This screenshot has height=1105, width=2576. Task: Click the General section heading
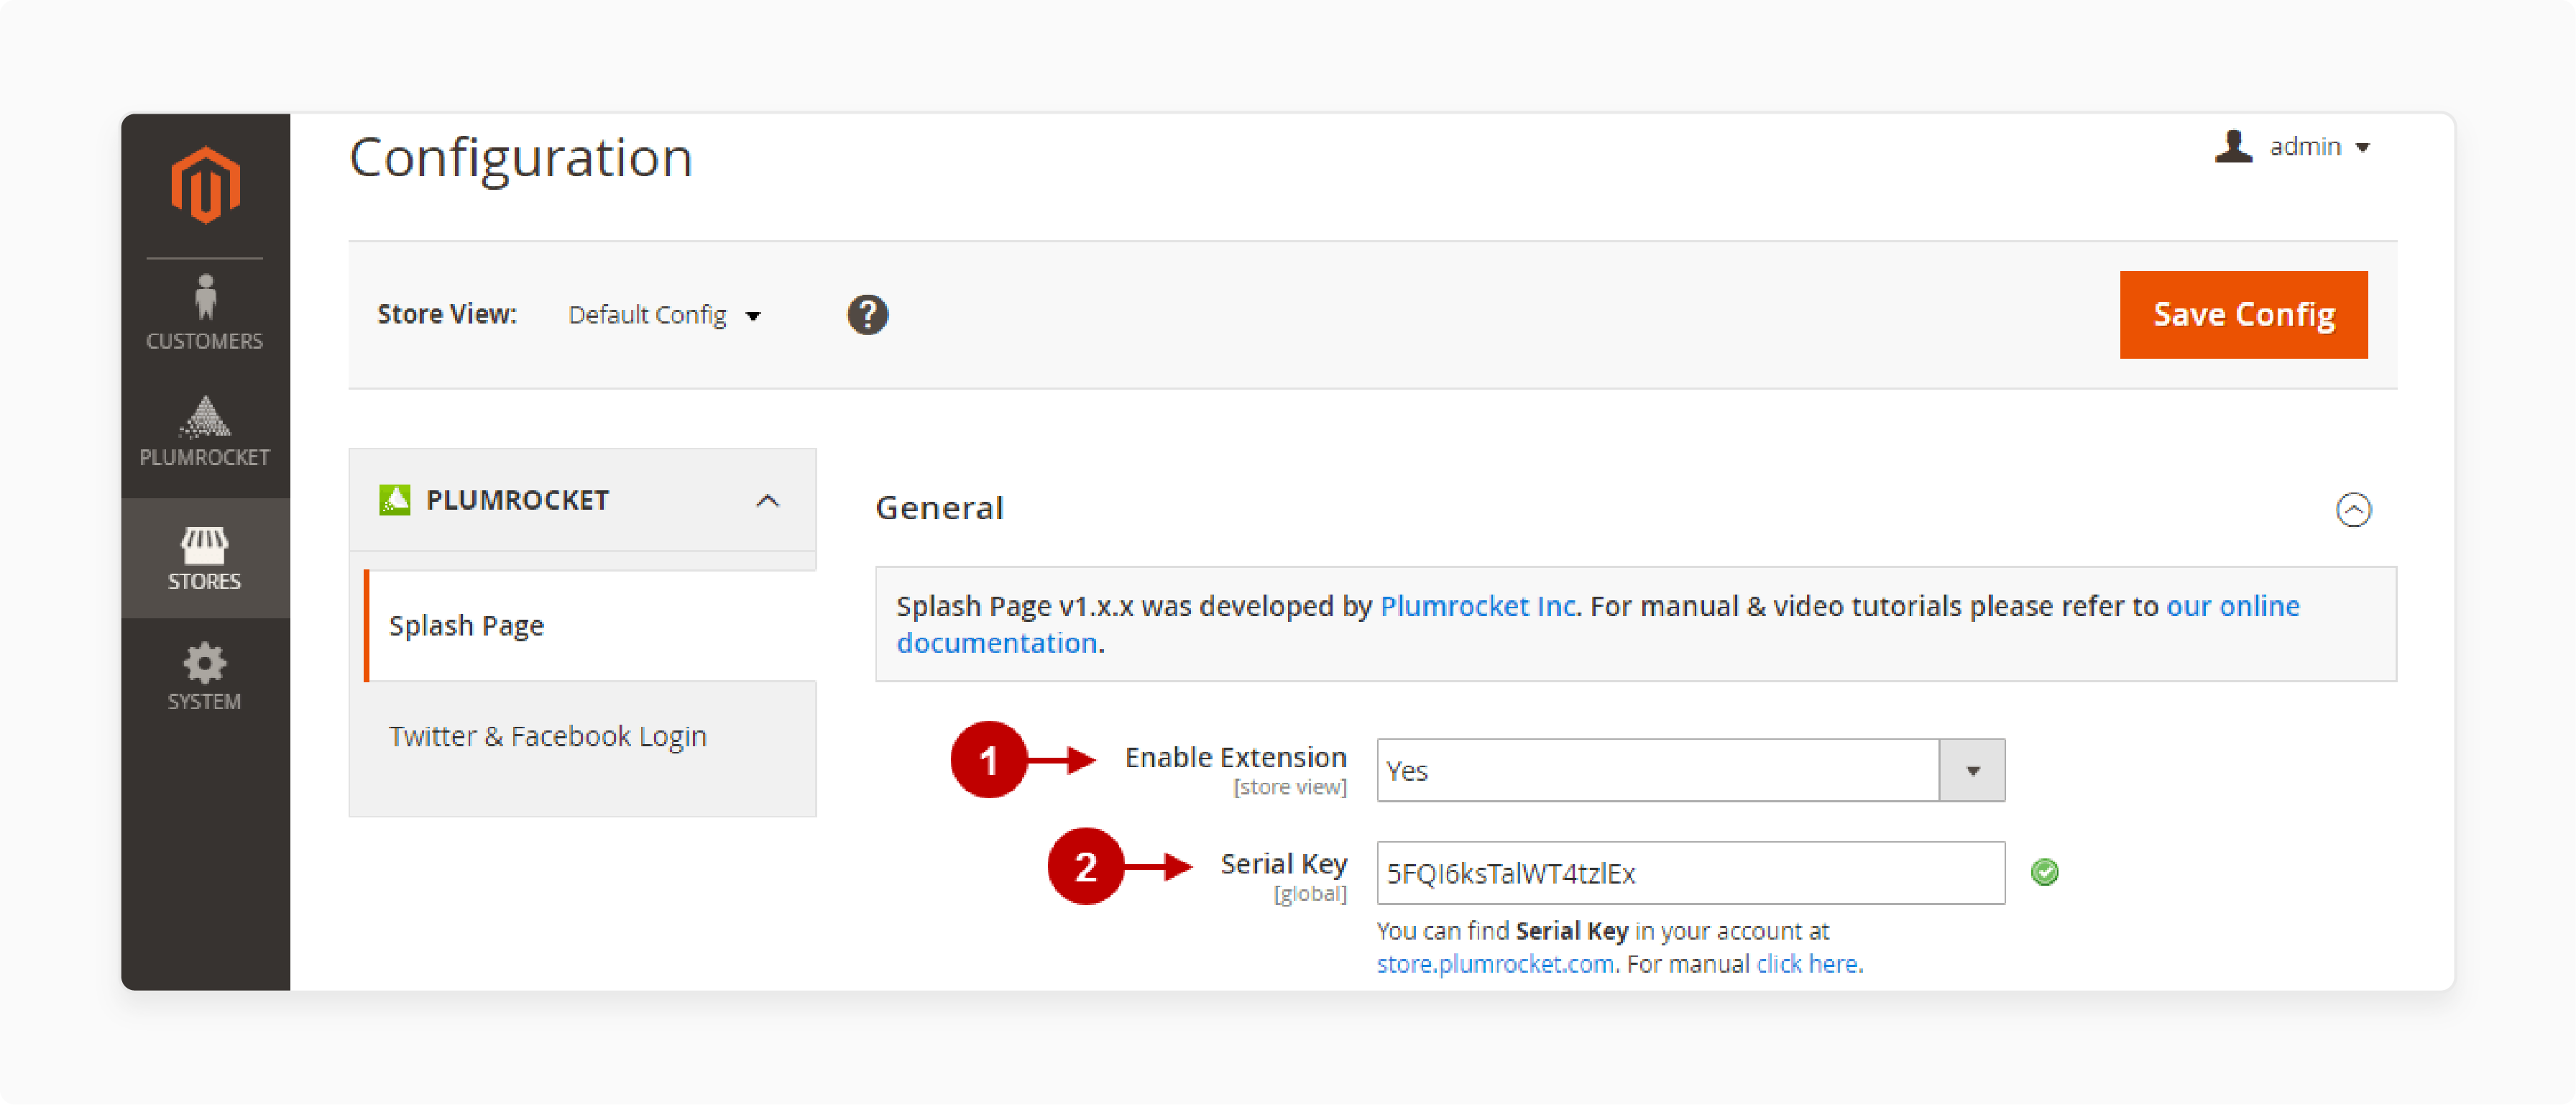(x=939, y=508)
